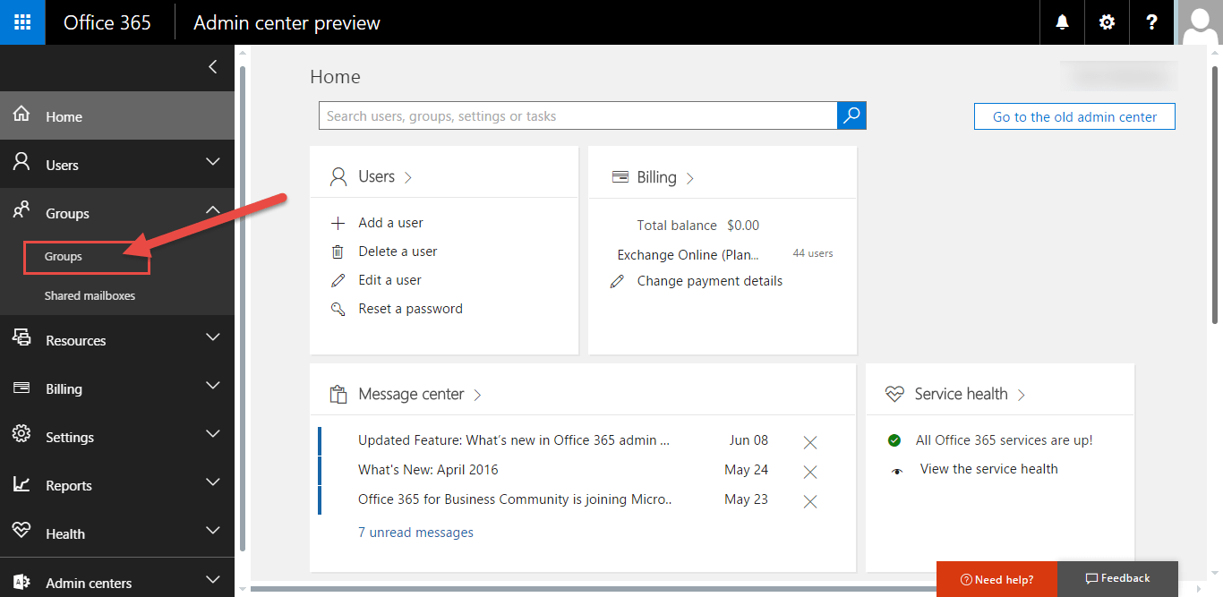
Task: Click the green check services status icon
Action: [894, 440]
